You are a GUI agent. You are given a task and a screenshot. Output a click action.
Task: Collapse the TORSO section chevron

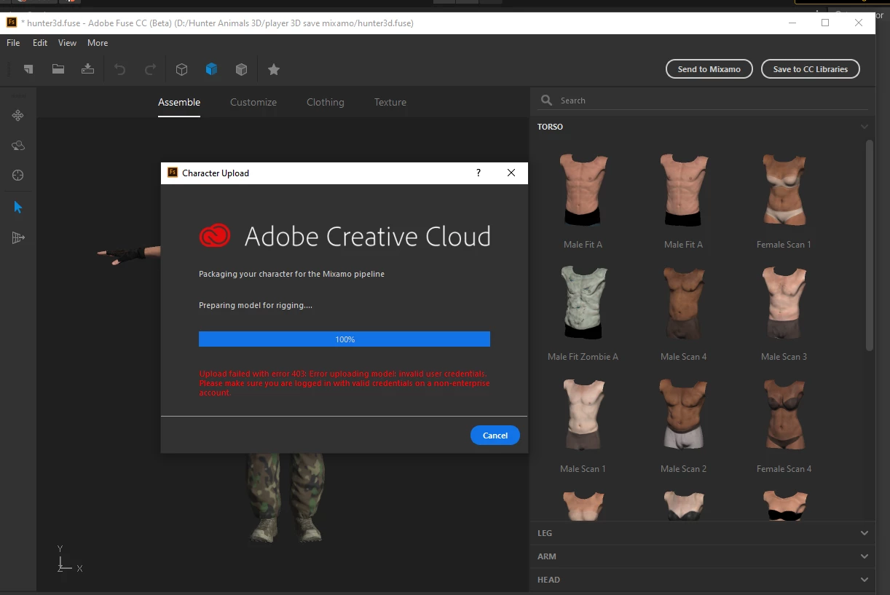point(865,127)
